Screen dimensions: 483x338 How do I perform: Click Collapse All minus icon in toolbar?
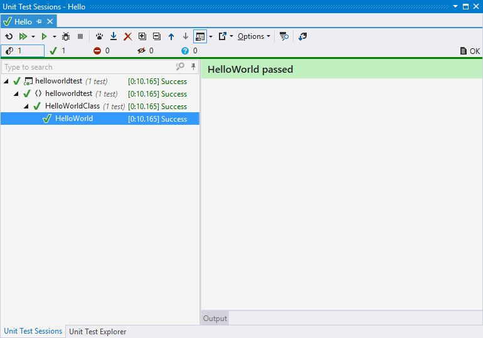point(157,37)
